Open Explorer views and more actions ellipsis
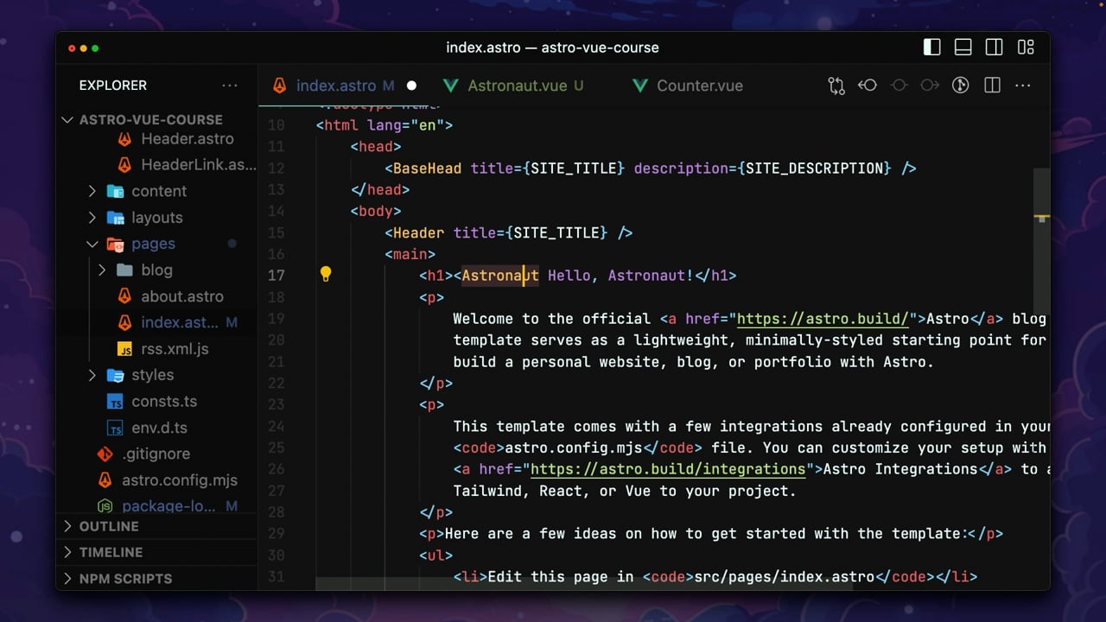This screenshot has width=1106, height=622. coord(230,86)
